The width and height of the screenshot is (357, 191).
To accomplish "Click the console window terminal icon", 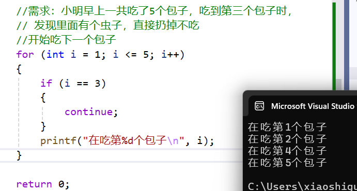I will pos(259,106).
